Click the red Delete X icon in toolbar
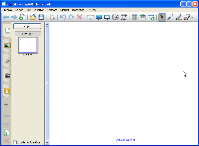The image size is (199, 146). click(80, 17)
